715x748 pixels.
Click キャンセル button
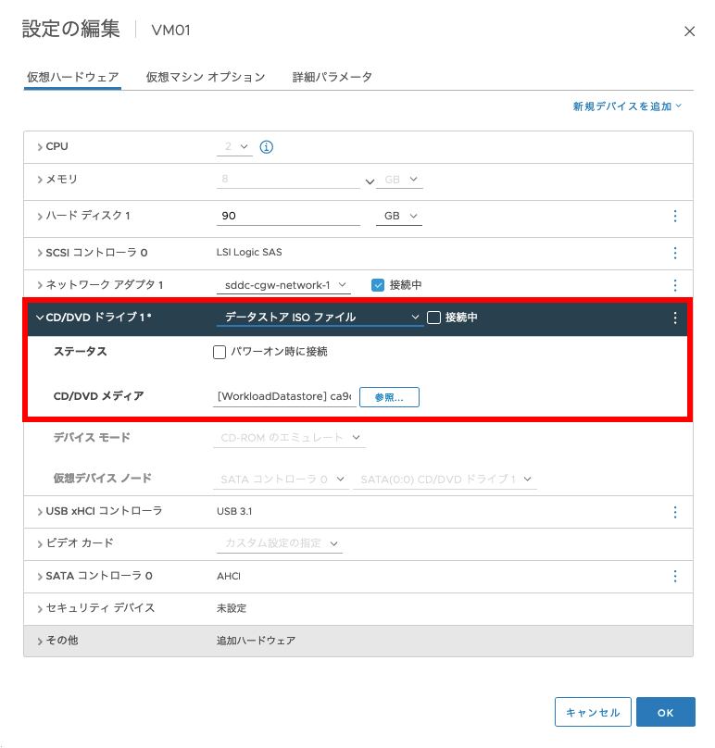pos(593,712)
